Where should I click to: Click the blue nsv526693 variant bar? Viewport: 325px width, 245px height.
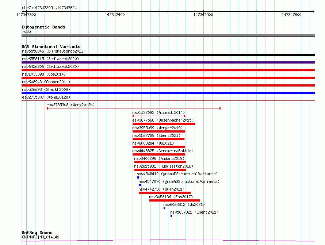[168, 93]
